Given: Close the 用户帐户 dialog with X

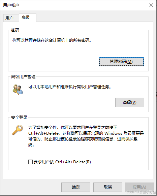Looking at the screenshot, I should click(x=151, y=5).
